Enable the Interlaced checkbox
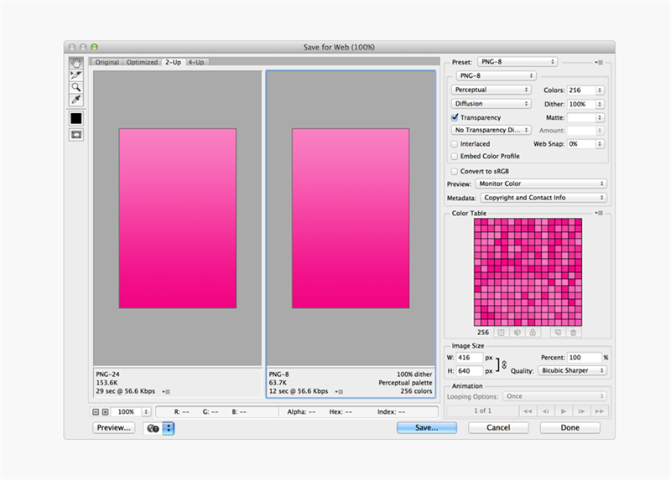 [x=455, y=144]
